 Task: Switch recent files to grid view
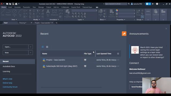pyautogui.click(x=47, y=47)
